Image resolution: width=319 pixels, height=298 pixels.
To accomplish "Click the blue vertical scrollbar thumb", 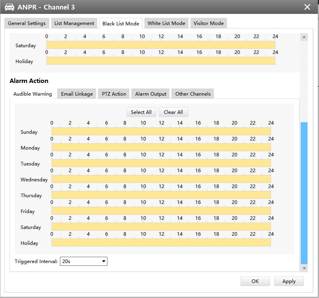I will click(x=304, y=192).
